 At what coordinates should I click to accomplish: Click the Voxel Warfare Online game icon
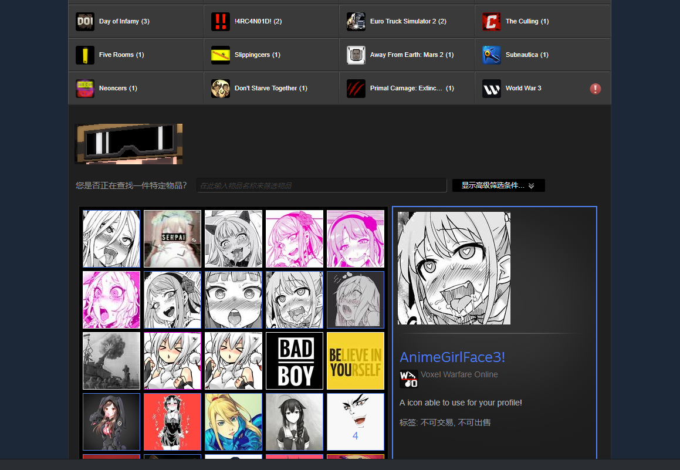pyautogui.click(x=409, y=379)
